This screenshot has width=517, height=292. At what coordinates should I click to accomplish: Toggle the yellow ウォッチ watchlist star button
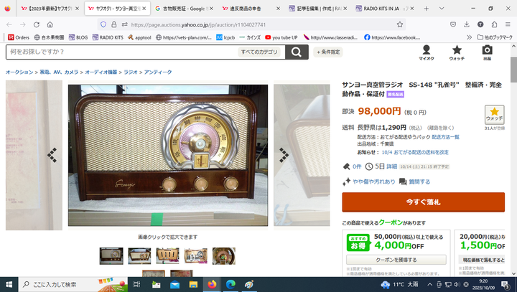point(494,115)
